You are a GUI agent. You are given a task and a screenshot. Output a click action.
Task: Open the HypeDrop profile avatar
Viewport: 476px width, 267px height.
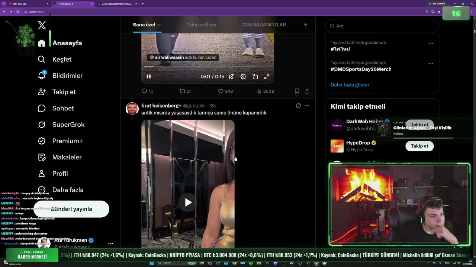pyautogui.click(x=337, y=146)
